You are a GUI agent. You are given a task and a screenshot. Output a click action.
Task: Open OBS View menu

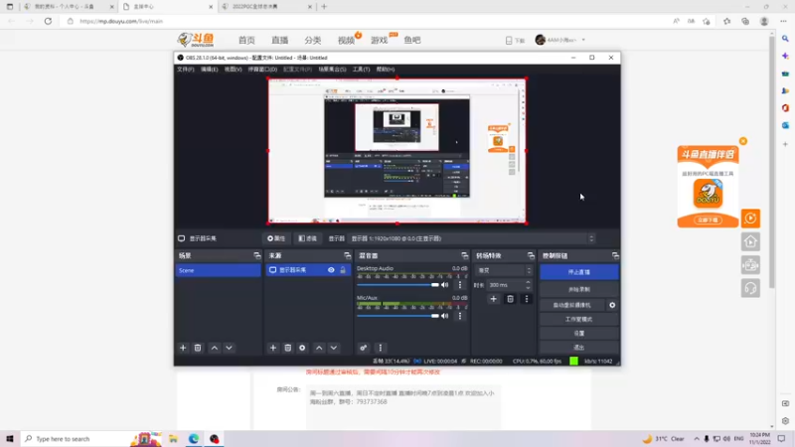233,70
